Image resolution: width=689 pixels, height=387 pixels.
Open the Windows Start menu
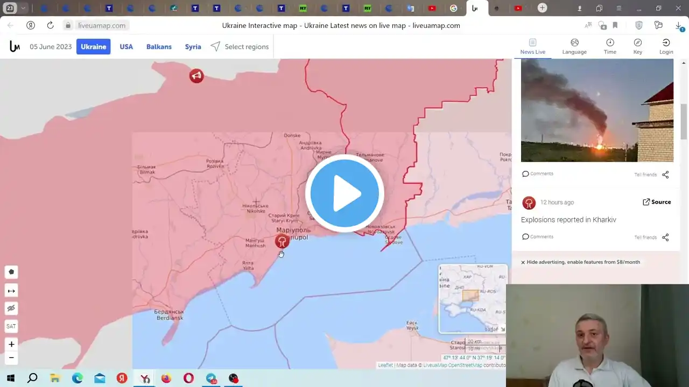click(11, 378)
